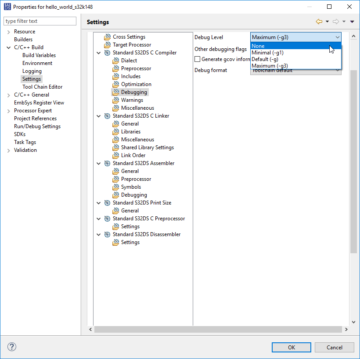Expand the Validation tree node
Viewport: 360px width, 359px height.
8,151
